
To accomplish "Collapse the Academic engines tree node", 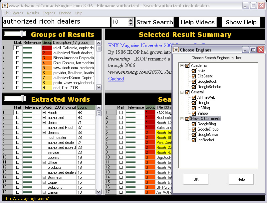I will (182, 65).
